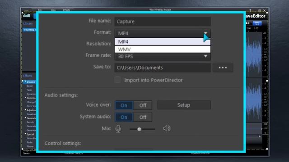The width and height of the screenshot is (289, 162).
Task: Click the speaker icon in Mix row
Action: (x=167, y=128)
